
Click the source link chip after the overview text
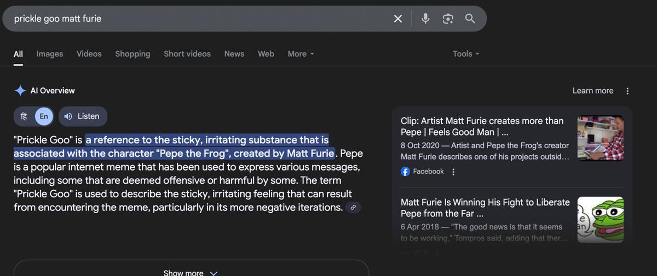click(x=354, y=208)
